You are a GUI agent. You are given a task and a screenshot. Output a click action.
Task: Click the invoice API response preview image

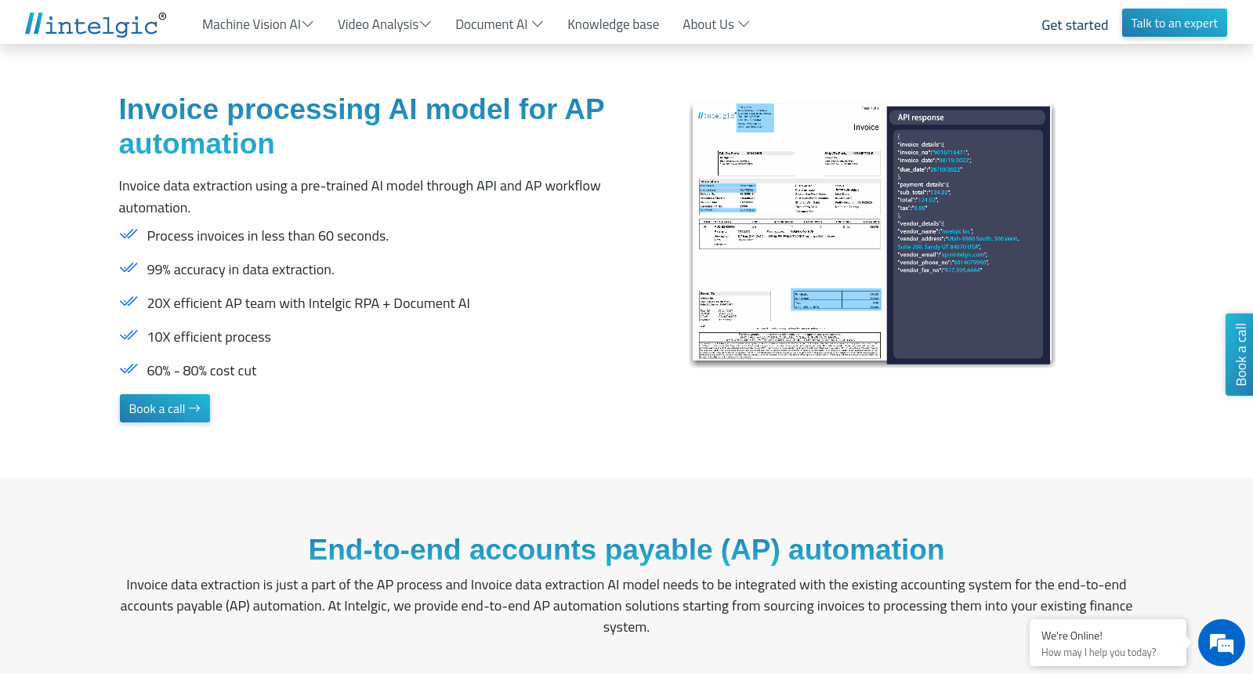[x=871, y=234]
